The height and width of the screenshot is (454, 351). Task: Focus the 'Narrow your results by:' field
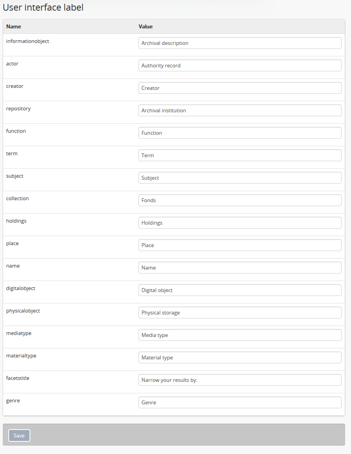[240, 380]
